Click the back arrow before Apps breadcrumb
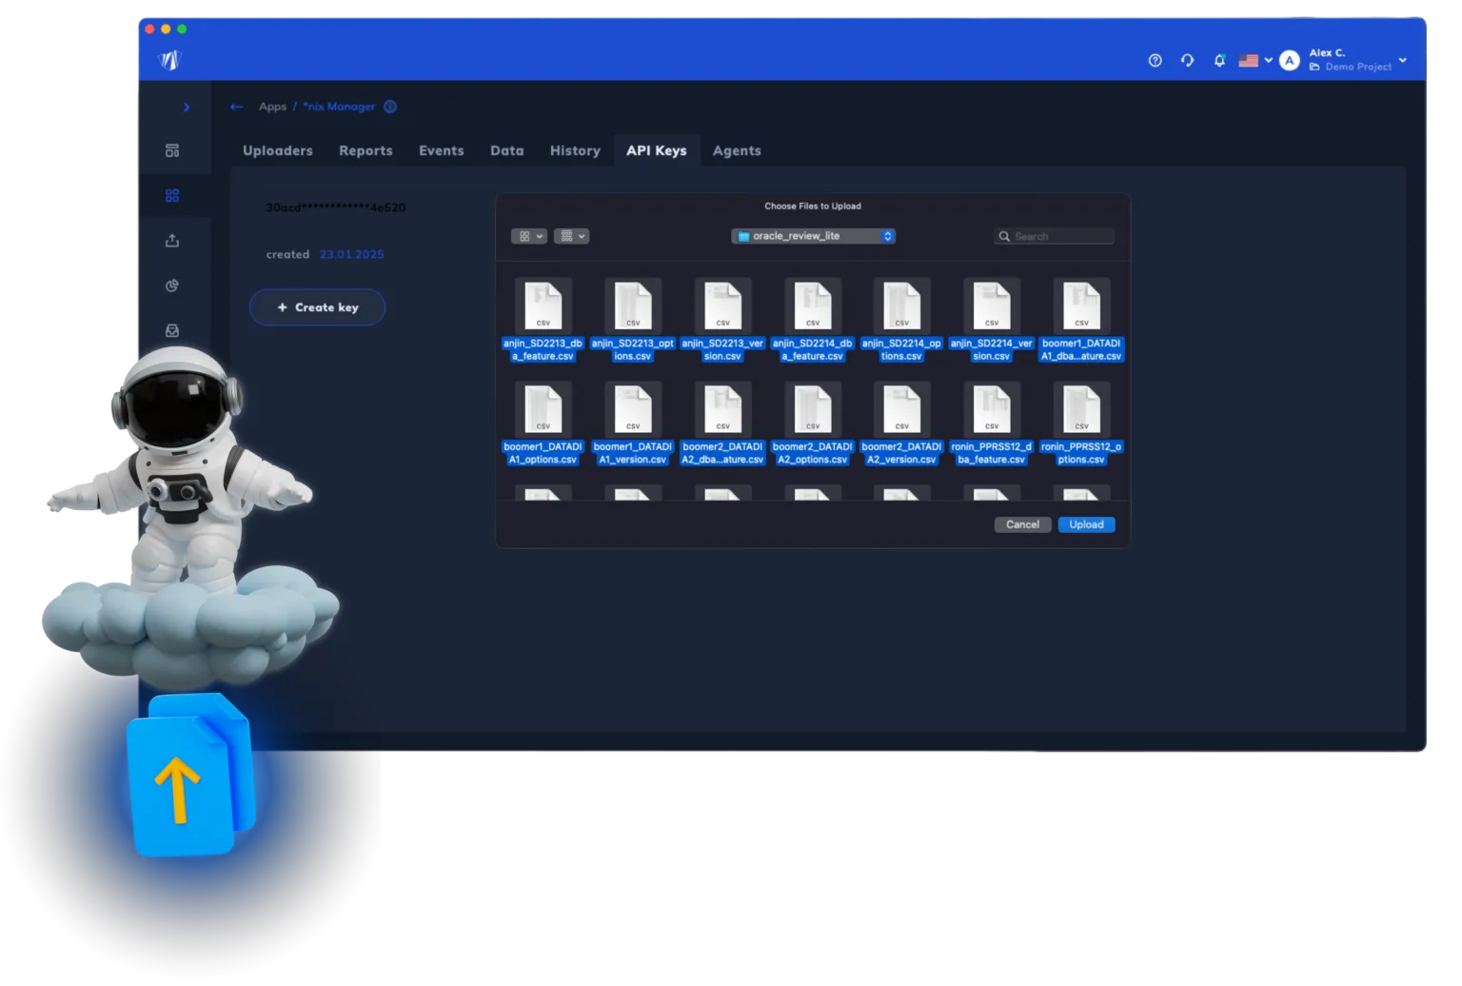Image resolution: width=1462 pixels, height=986 pixels. [x=237, y=107]
